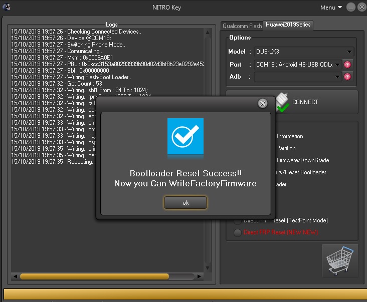
Task: Click the 'Comunicating..' log line
Action: (x=57, y=51)
